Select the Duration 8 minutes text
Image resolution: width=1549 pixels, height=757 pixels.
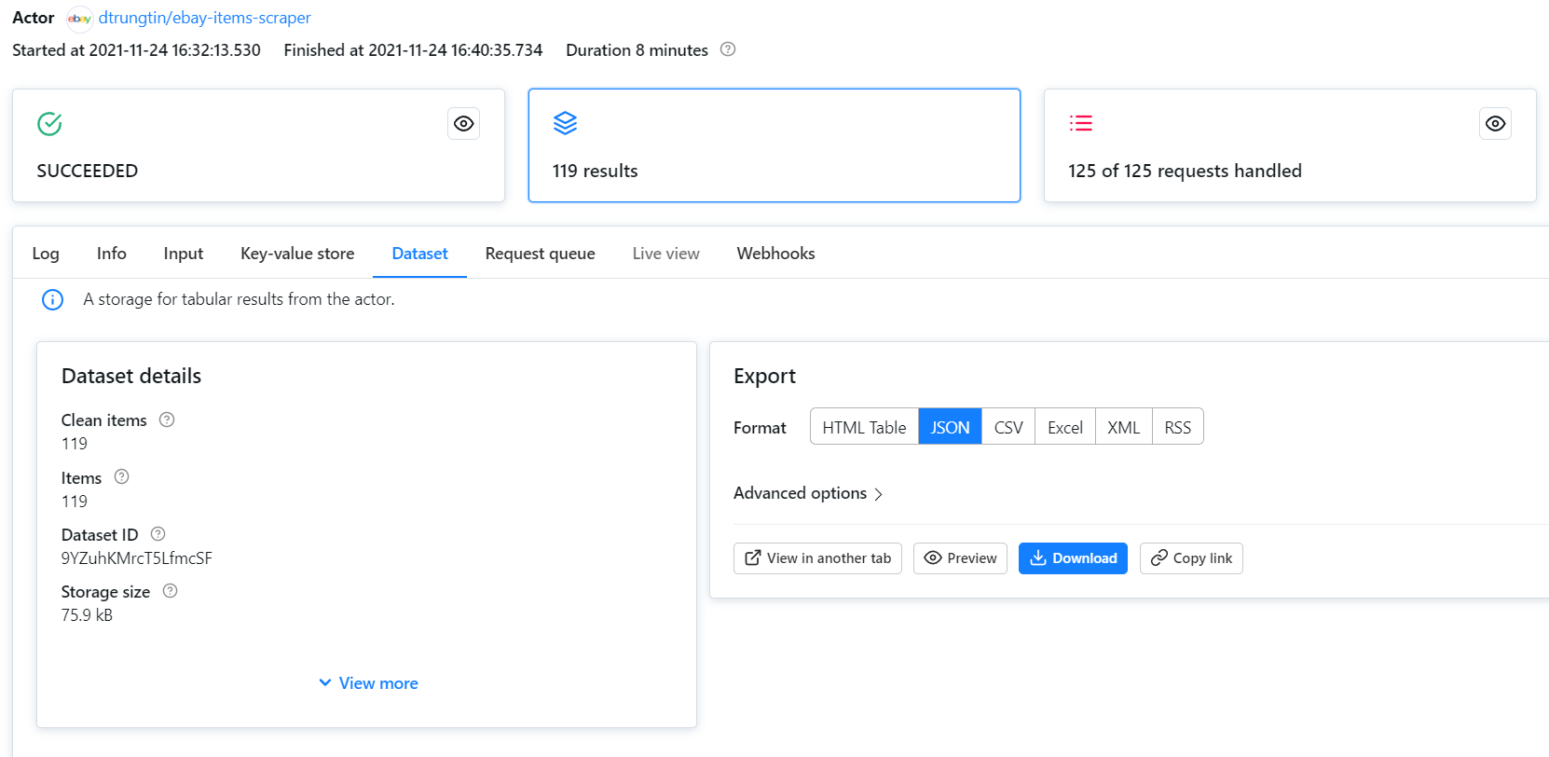pyautogui.click(x=637, y=50)
